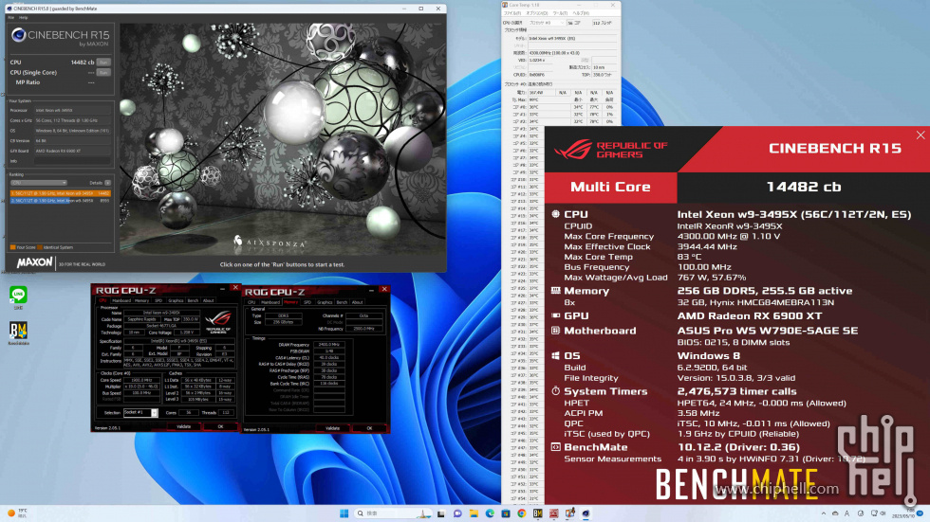Open Task View in the taskbar

(440, 513)
